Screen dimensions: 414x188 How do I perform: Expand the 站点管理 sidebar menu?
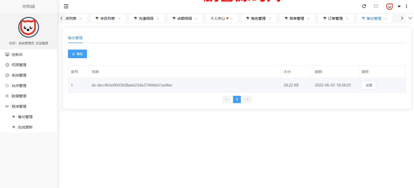coord(29,86)
